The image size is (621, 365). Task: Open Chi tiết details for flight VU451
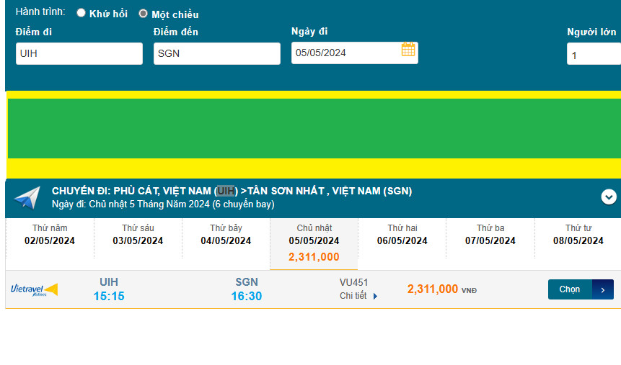(353, 296)
